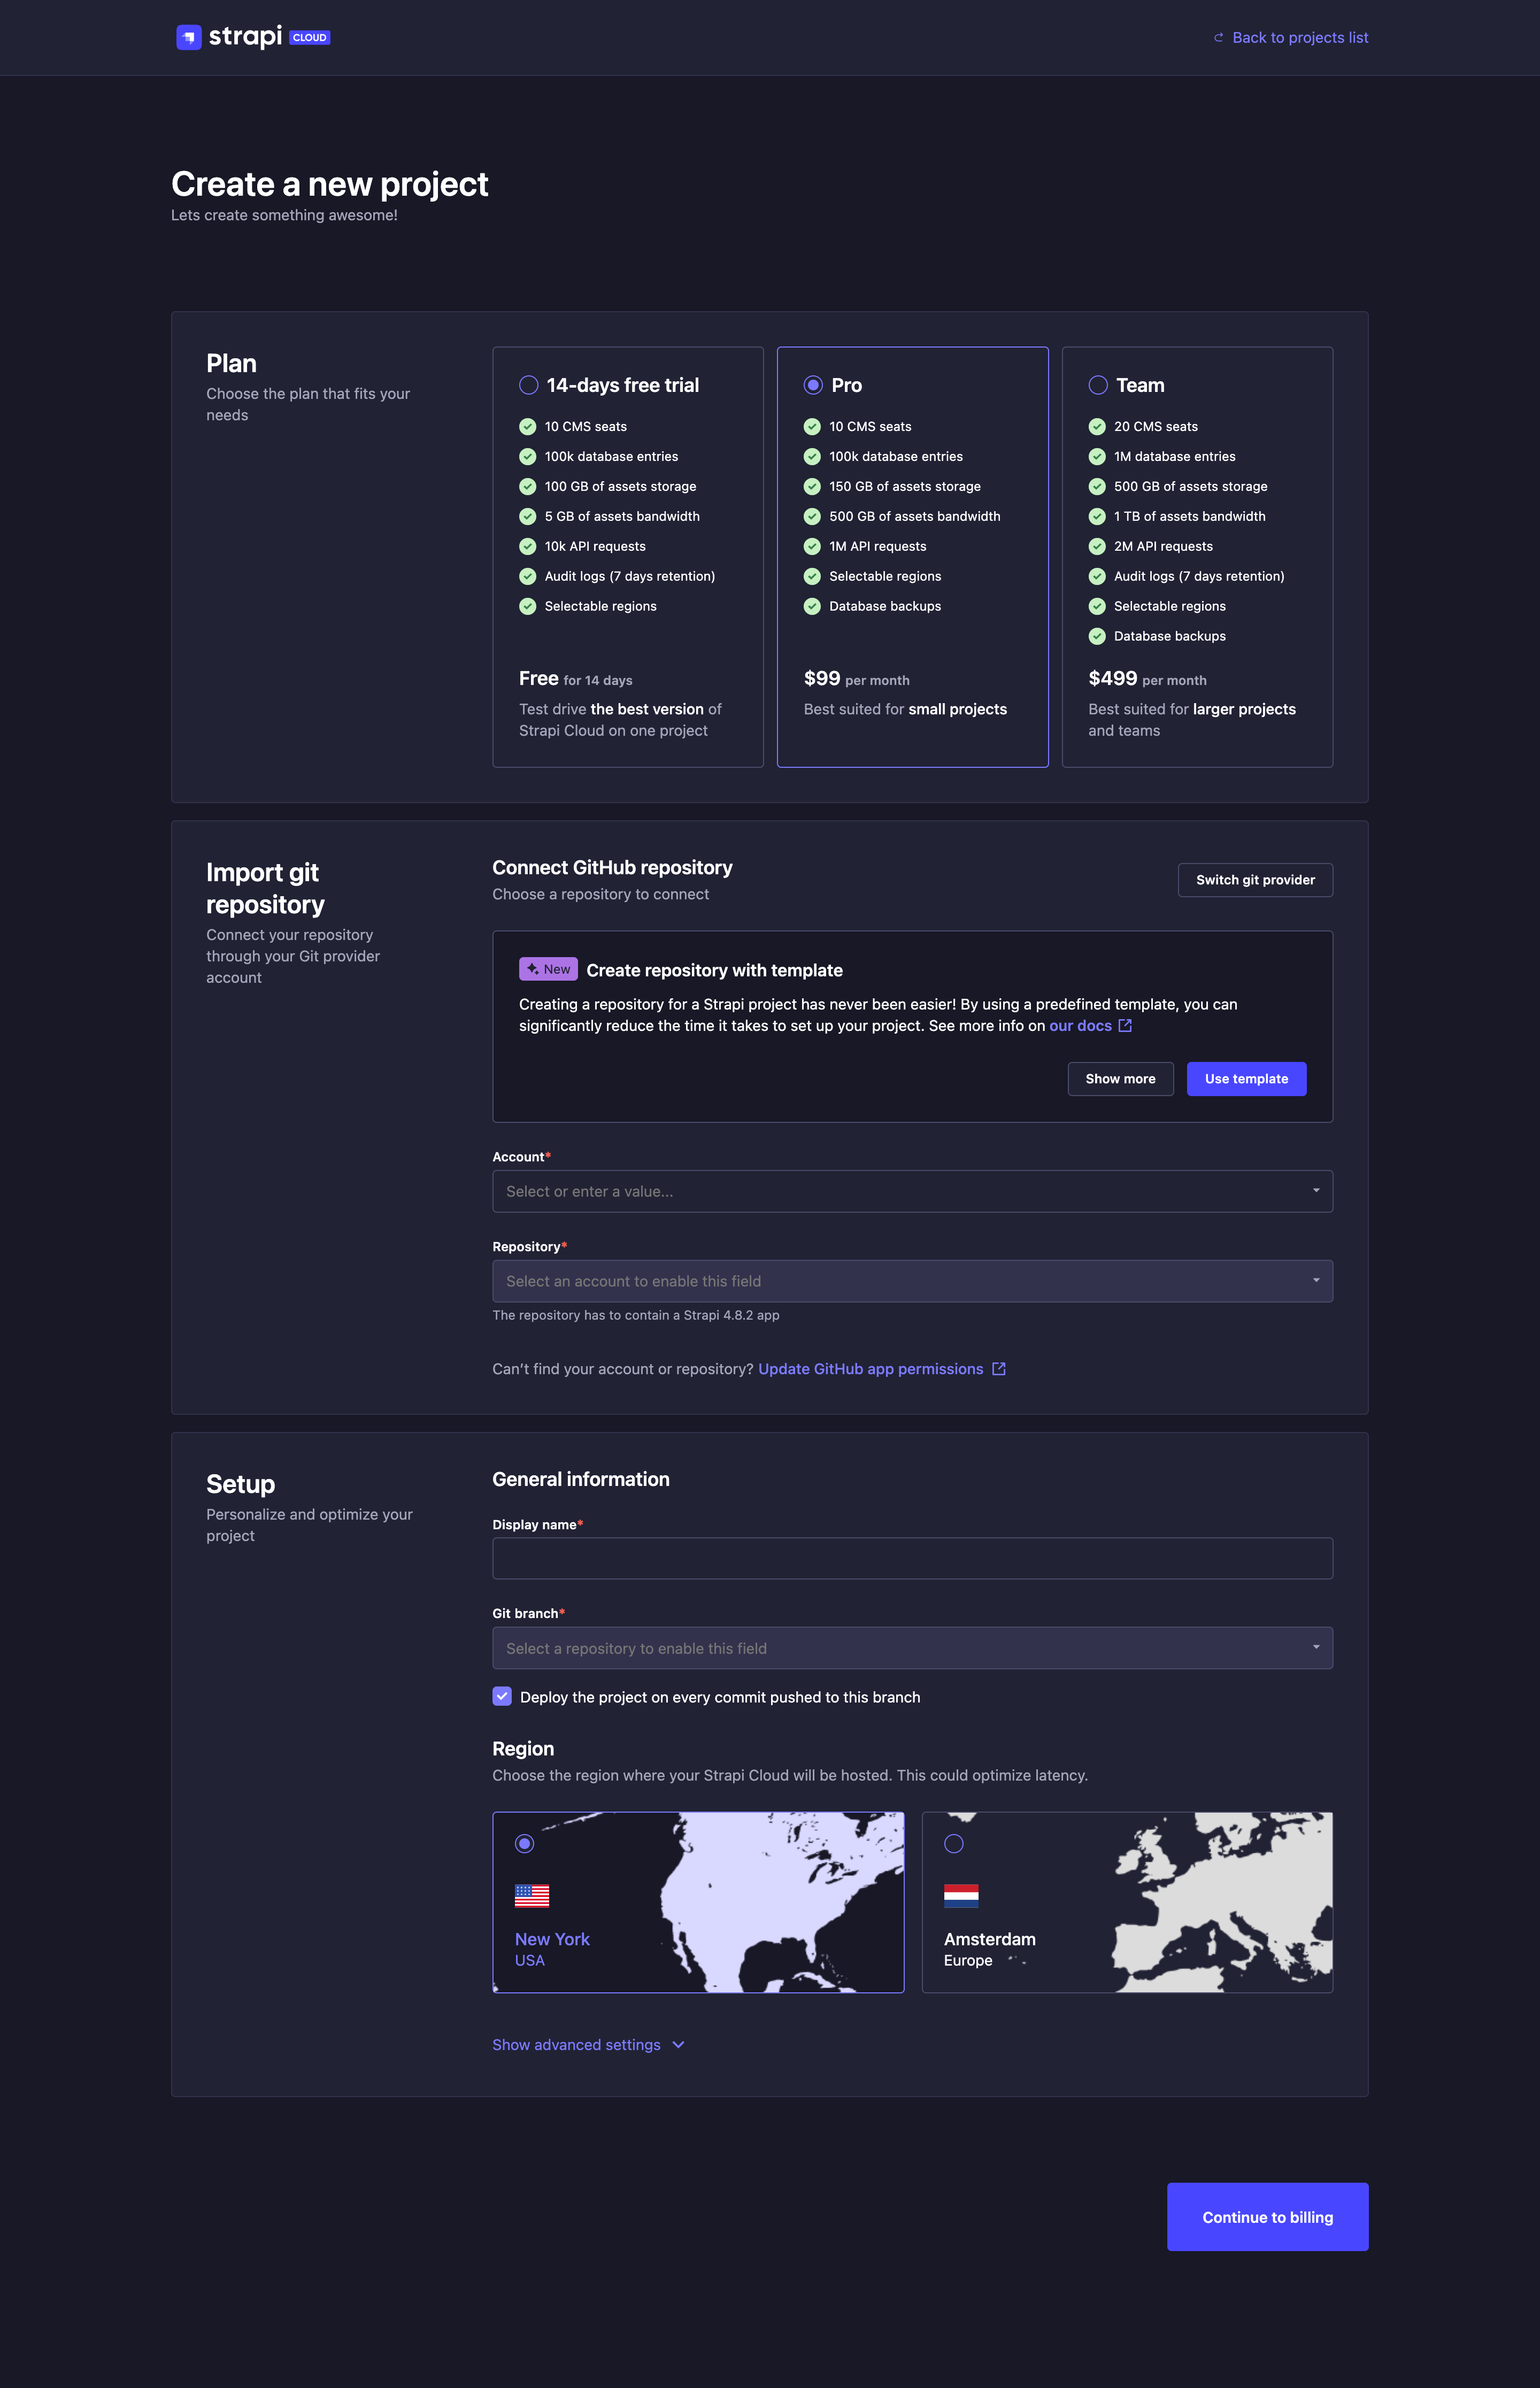
Task: Open the external link icon next to our docs
Action: pyautogui.click(x=1126, y=1025)
